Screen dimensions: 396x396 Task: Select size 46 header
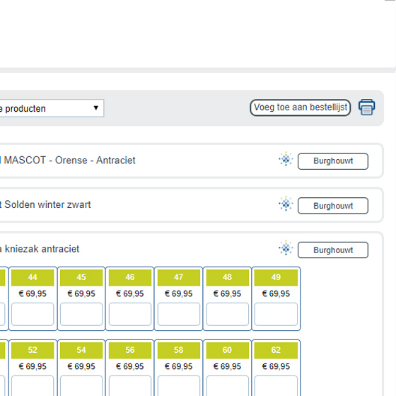130,277
